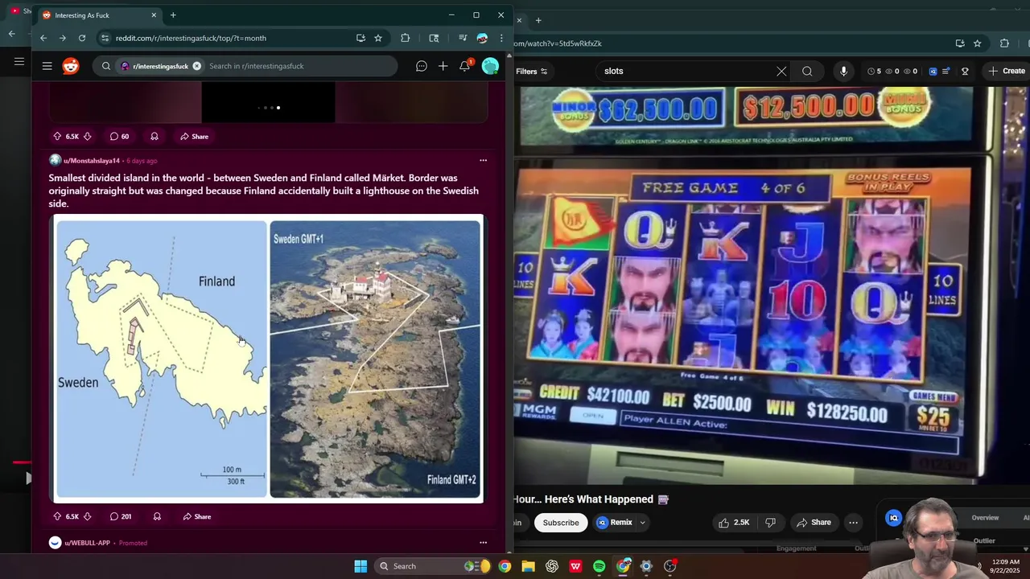This screenshot has height=579, width=1030.
Task: Open a new tab in Reddit window
Action: [173, 15]
